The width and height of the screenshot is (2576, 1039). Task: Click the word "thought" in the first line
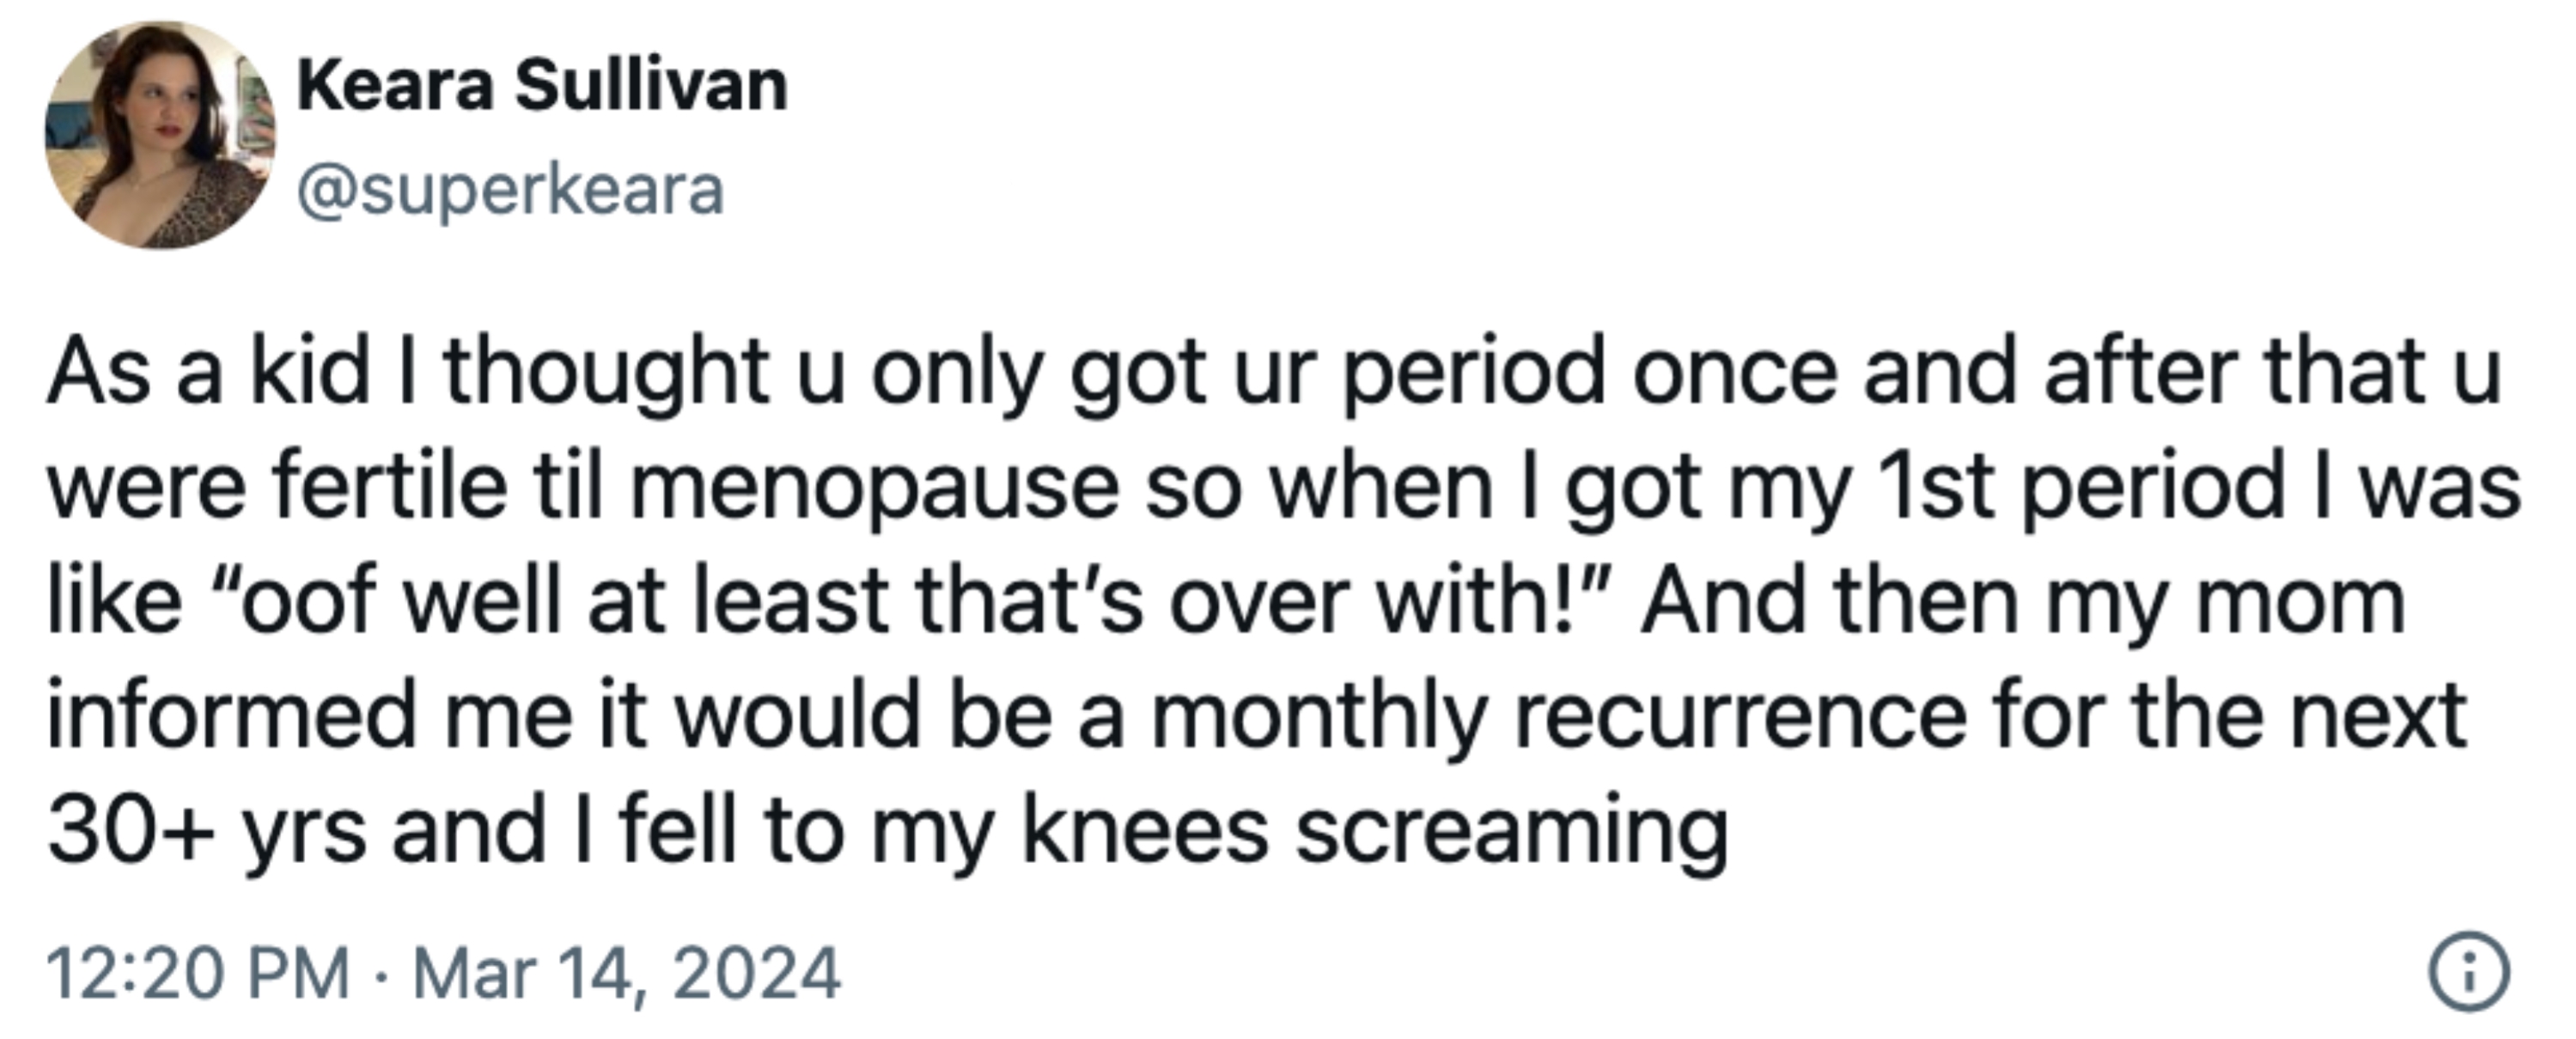[x=607, y=375]
